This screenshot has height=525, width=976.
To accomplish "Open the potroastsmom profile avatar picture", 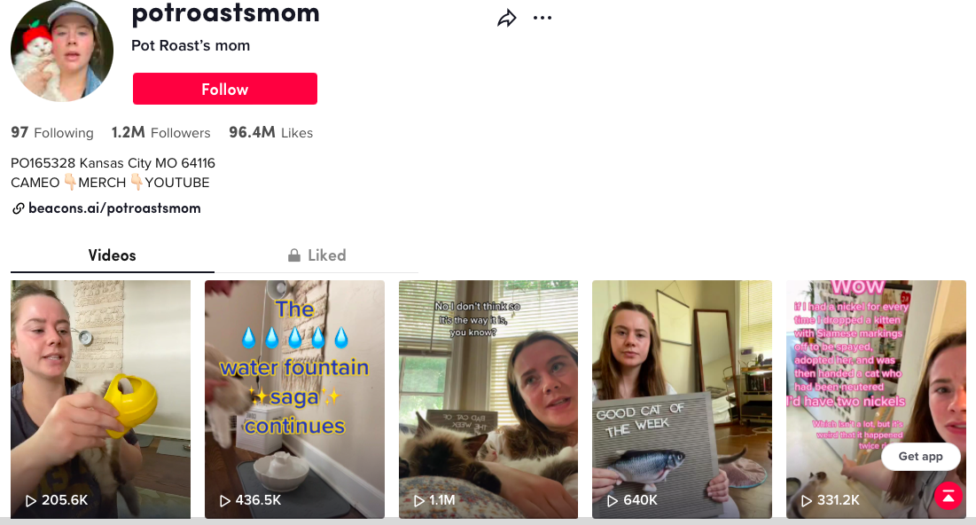I will [62, 51].
